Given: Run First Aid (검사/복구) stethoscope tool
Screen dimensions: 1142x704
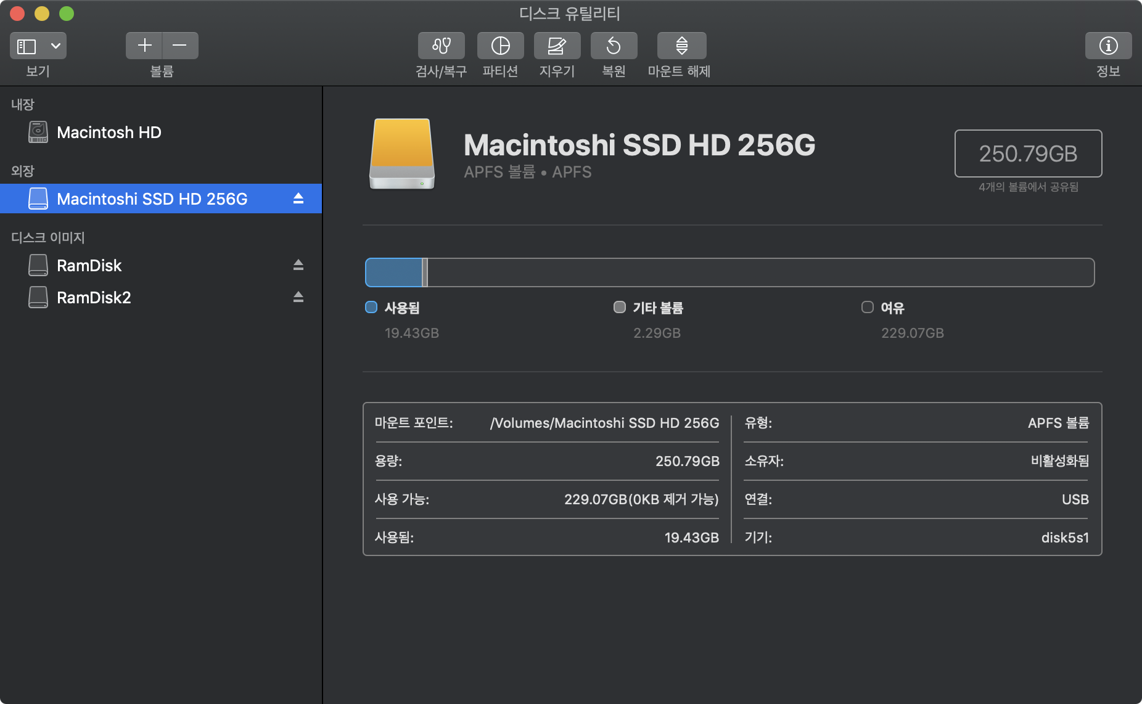Looking at the screenshot, I should pyautogui.click(x=442, y=46).
